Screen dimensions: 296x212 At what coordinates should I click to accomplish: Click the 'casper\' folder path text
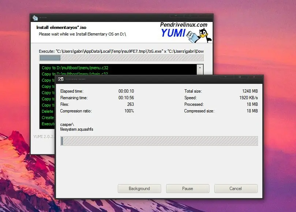click(x=67, y=124)
